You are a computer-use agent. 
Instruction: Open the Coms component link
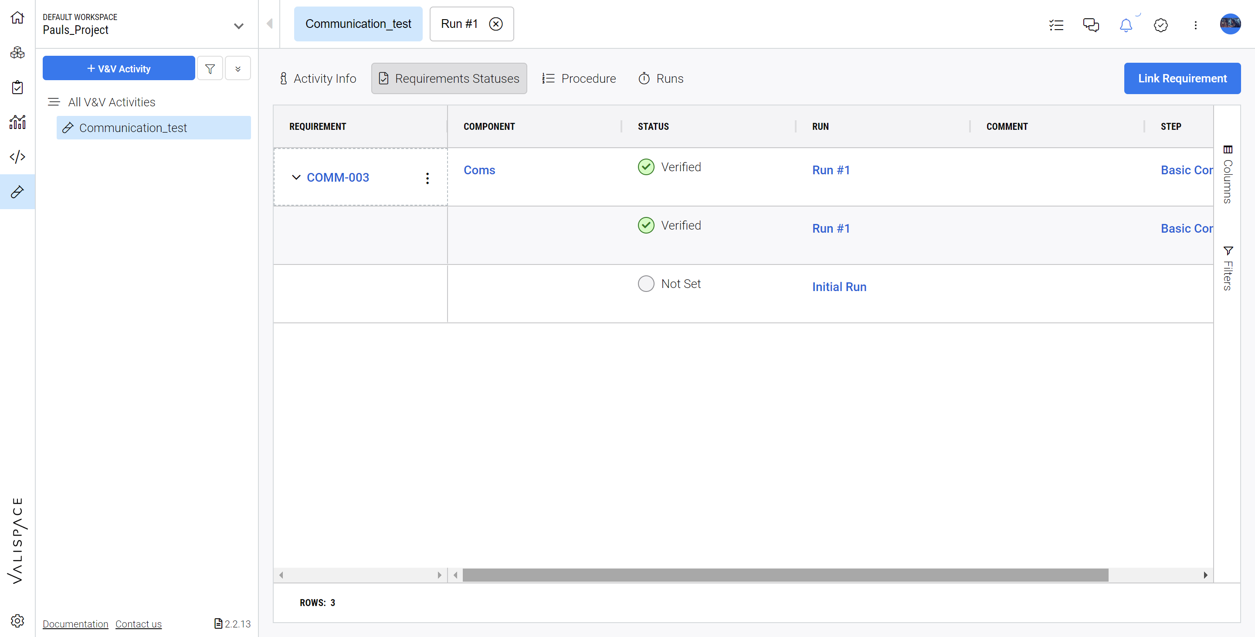click(479, 170)
